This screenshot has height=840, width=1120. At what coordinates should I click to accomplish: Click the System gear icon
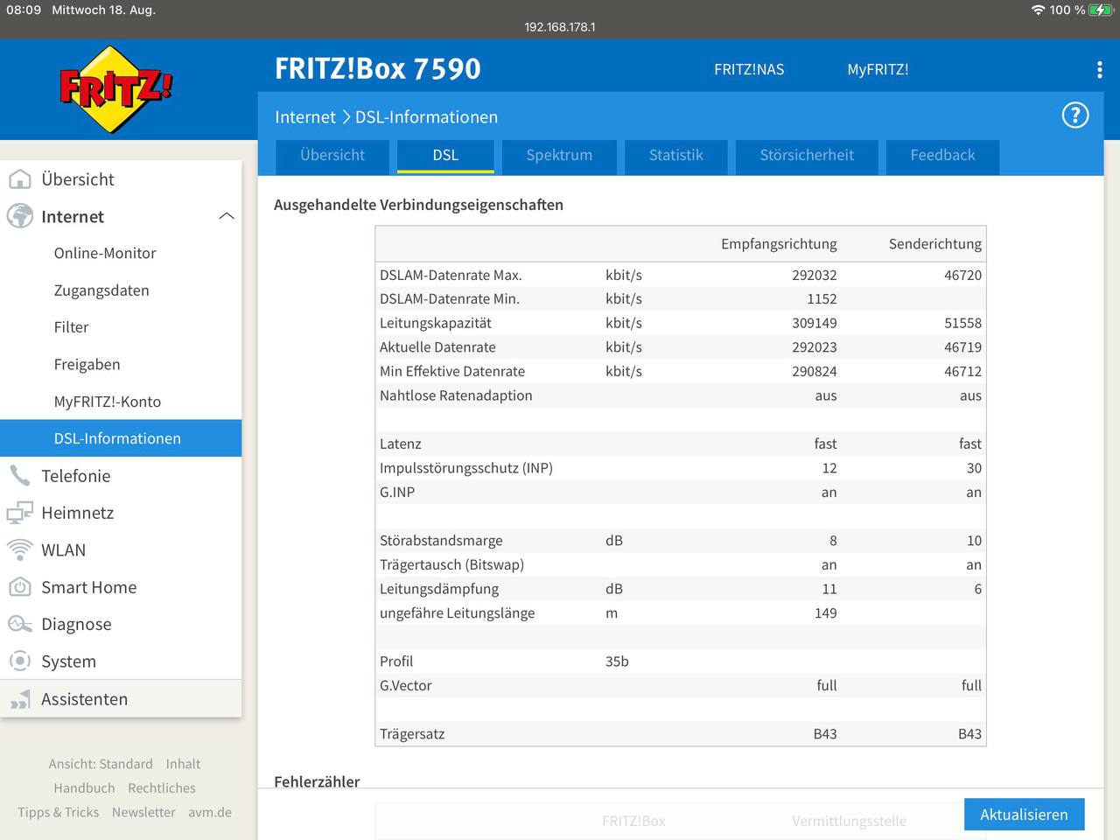[19, 661]
